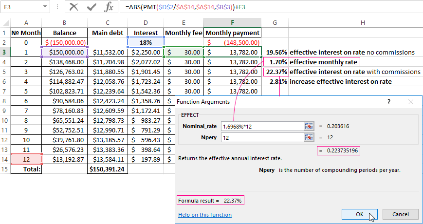Click the Main debt header cell

[108, 33]
